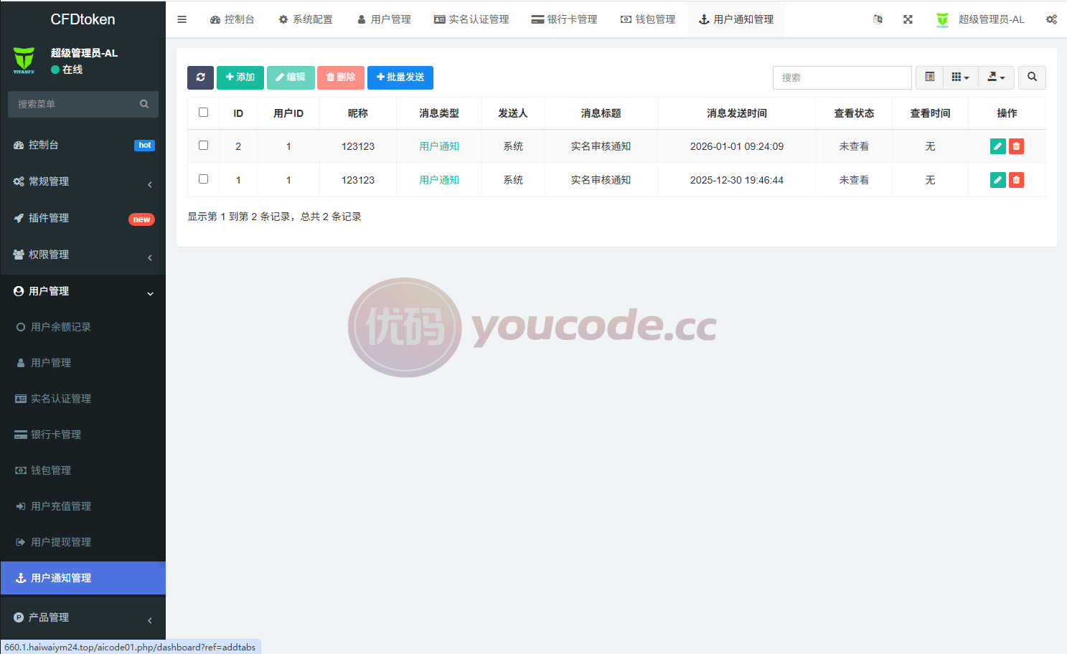Click the search magnifier button beside export
1067x654 pixels.
1032,77
